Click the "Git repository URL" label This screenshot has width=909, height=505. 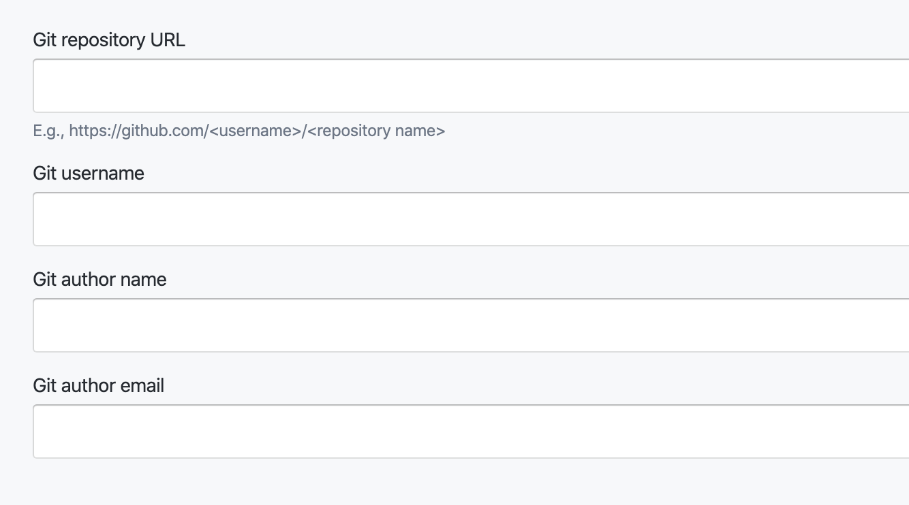(109, 40)
